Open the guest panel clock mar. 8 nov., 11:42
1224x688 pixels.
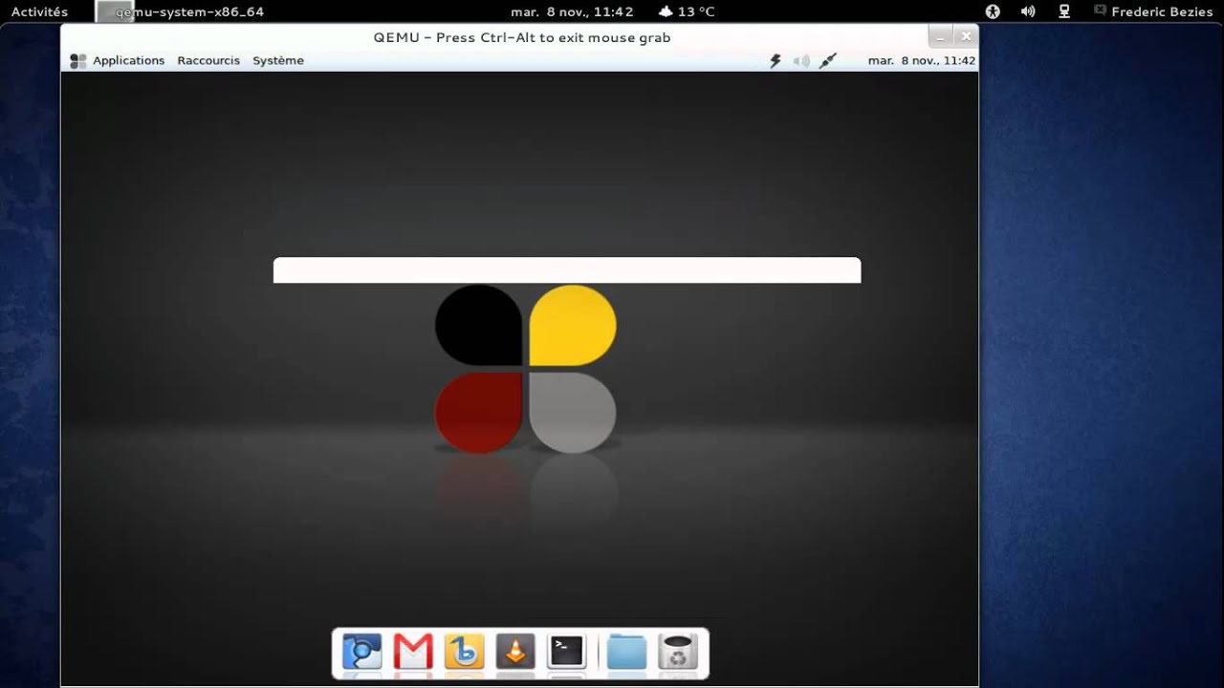click(922, 60)
